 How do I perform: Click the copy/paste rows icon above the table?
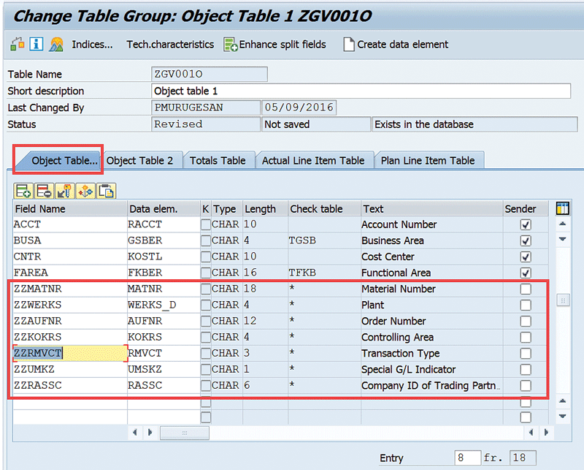coord(107,192)
